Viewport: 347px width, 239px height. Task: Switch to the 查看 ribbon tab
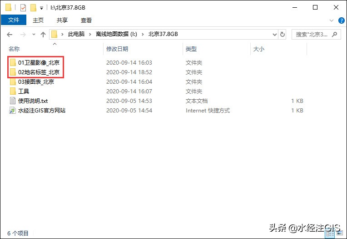[x=86, y=20]
